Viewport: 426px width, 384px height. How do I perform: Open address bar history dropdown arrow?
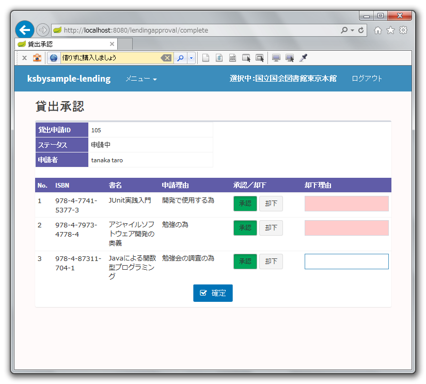(x=352, y=30)
